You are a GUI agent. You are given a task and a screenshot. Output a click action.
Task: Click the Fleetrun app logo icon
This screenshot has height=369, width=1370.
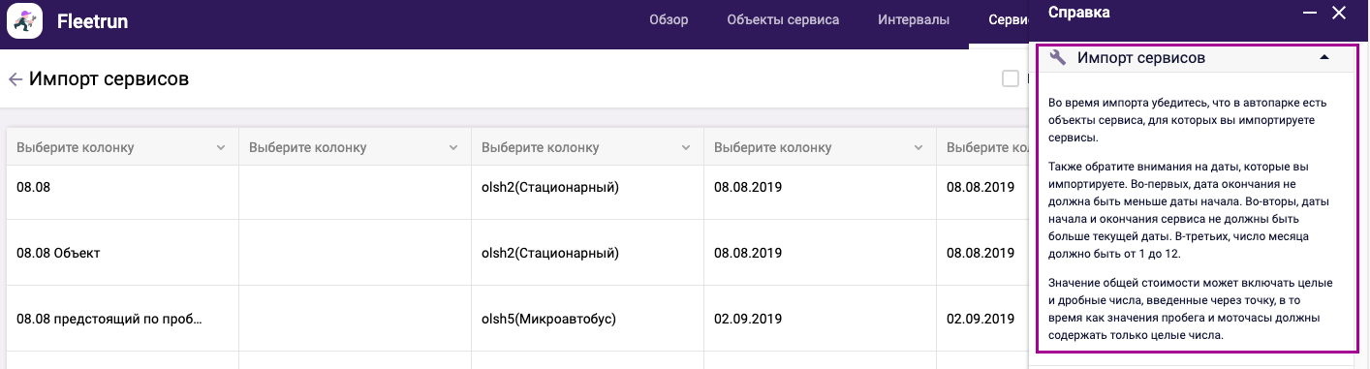point(25,20)
